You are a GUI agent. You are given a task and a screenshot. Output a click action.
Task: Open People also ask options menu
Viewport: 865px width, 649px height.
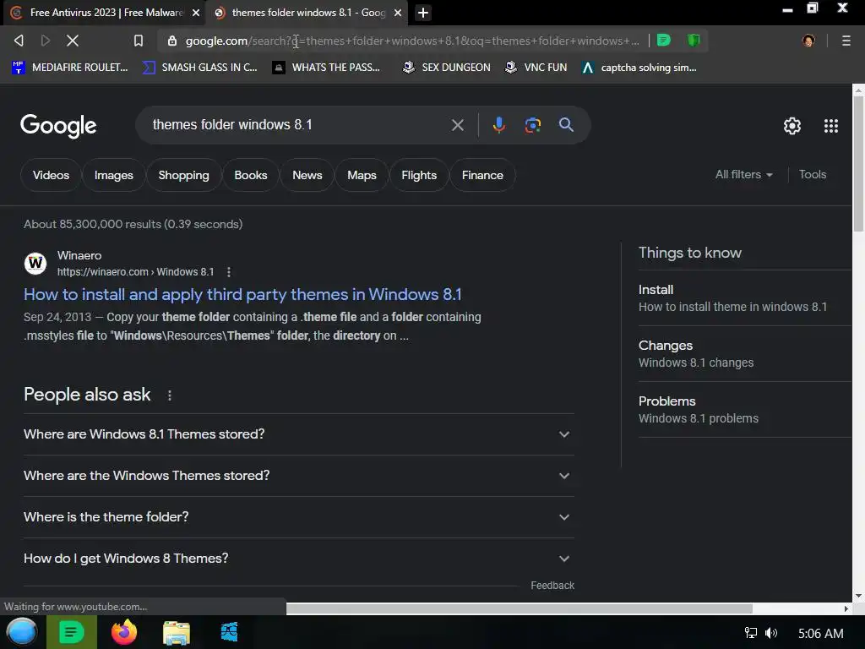(x=169, y=395)
